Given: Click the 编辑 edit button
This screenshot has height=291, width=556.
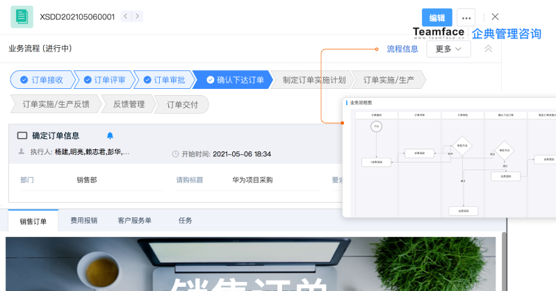Looking at the screenshot, I should (436, 17).
